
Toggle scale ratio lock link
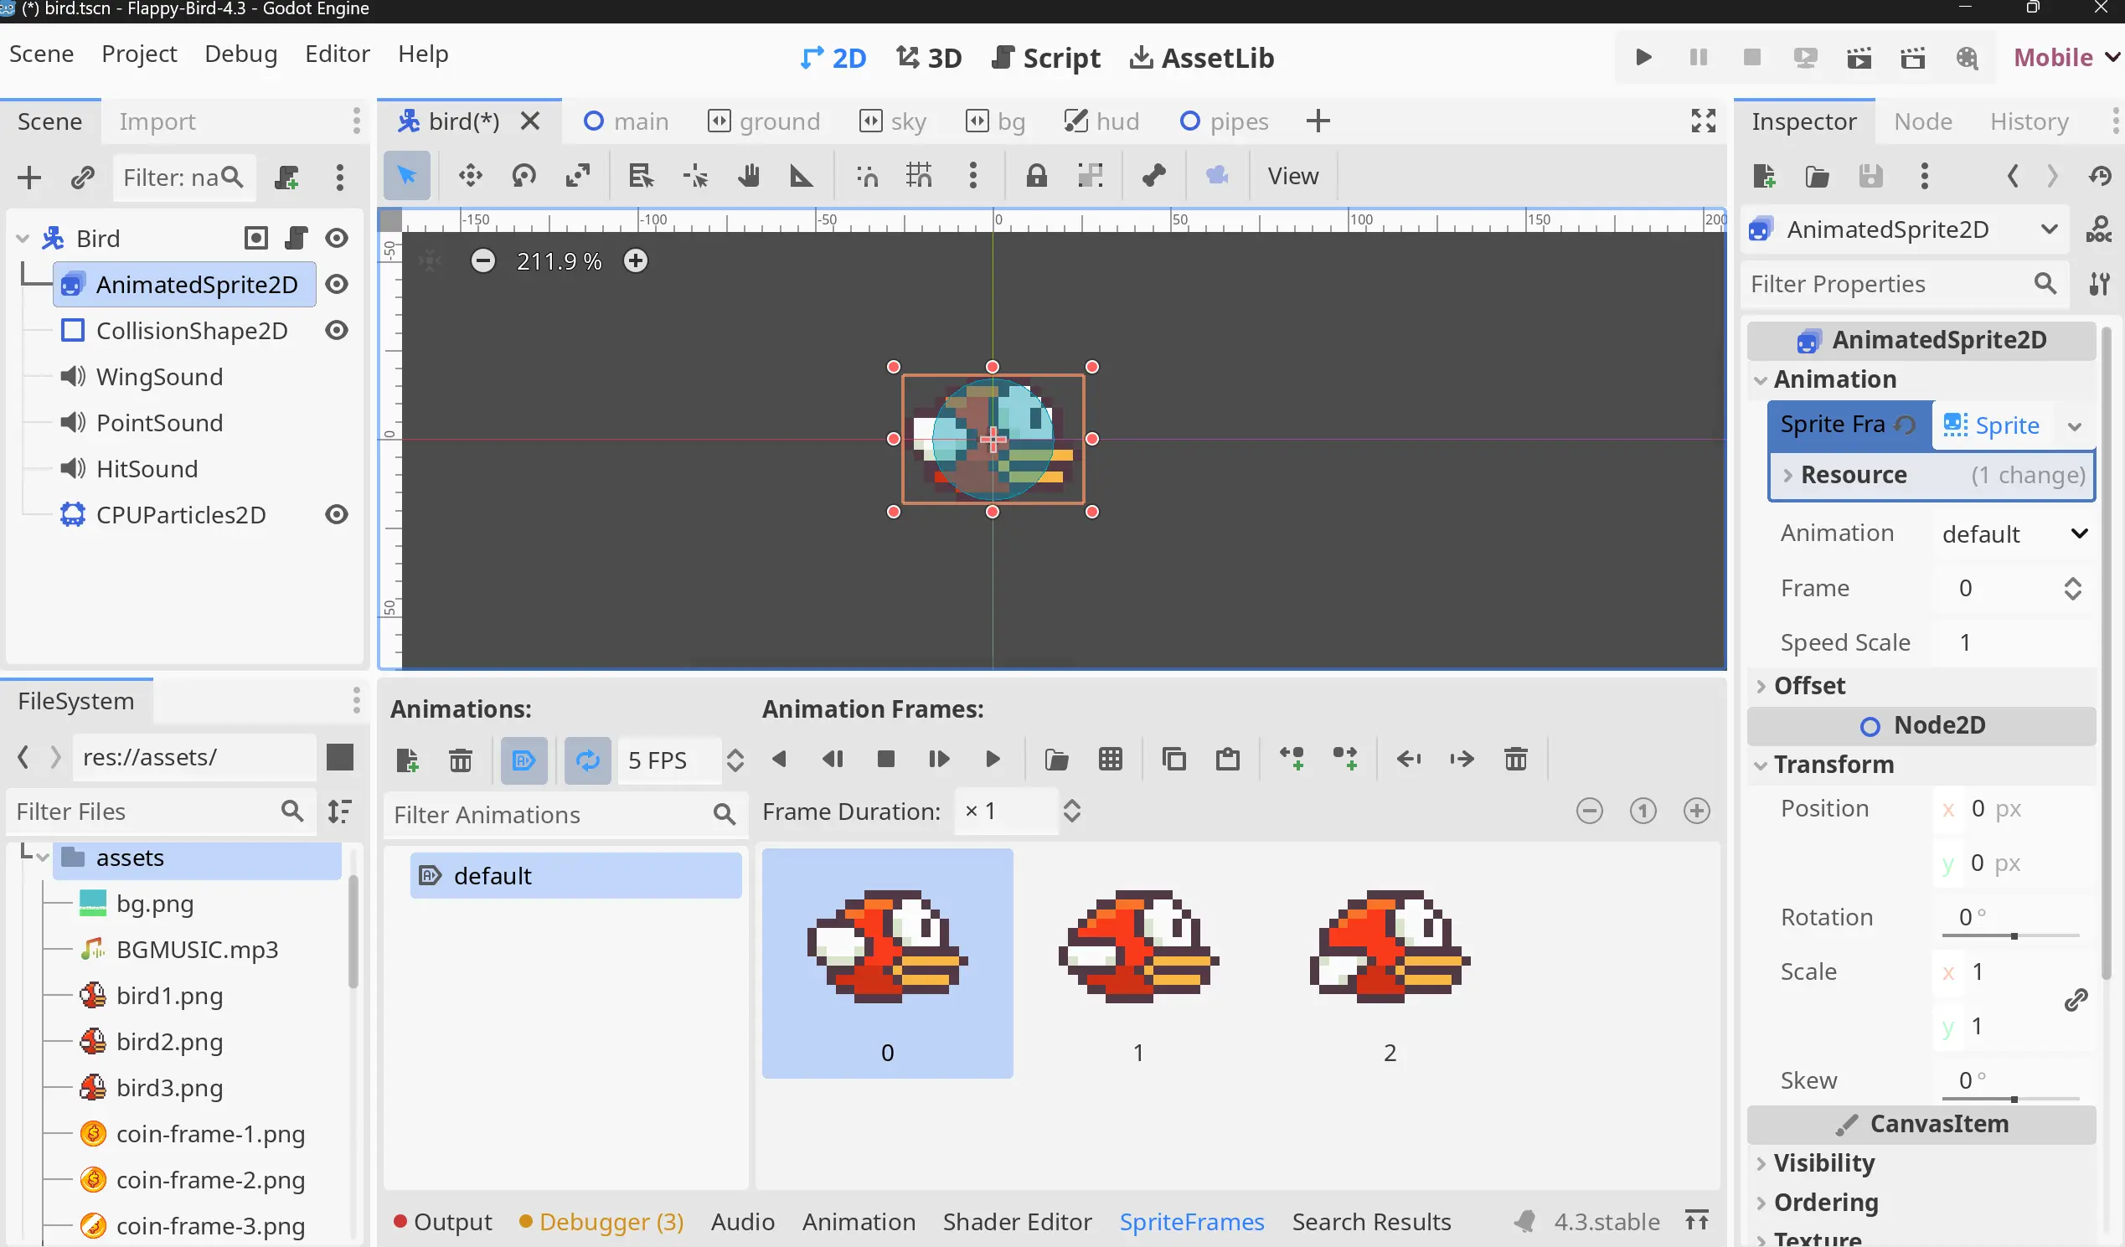(2076, 1000)
